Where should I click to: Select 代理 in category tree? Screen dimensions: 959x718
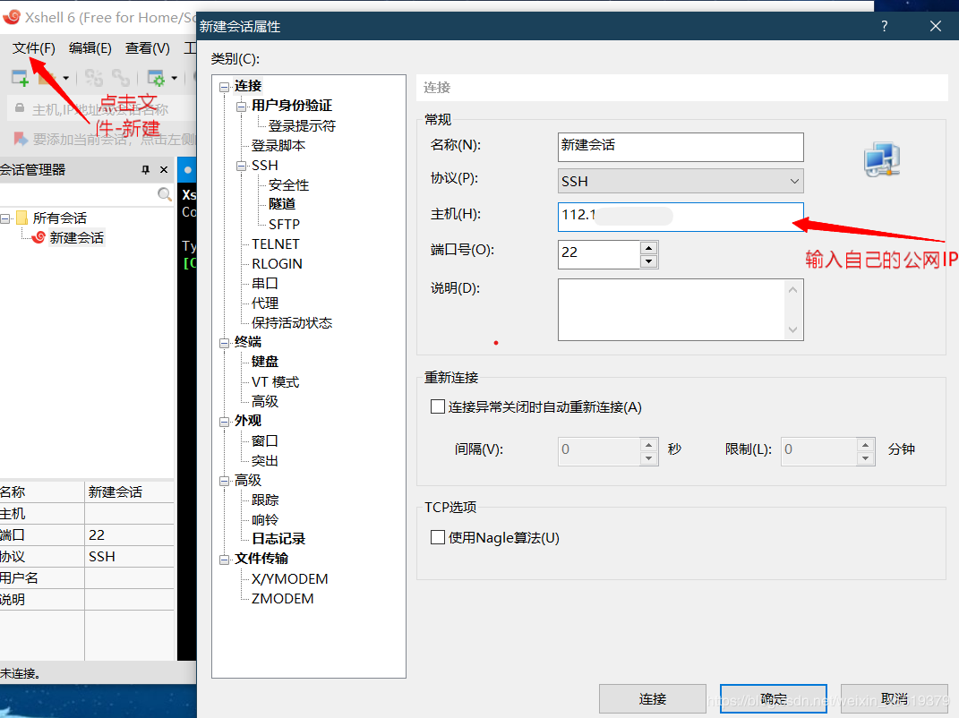coord(265,303)
